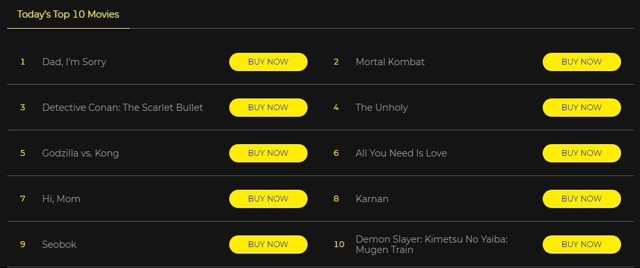Open the Dad, I'm Sorry movie title

pos(74,62)
